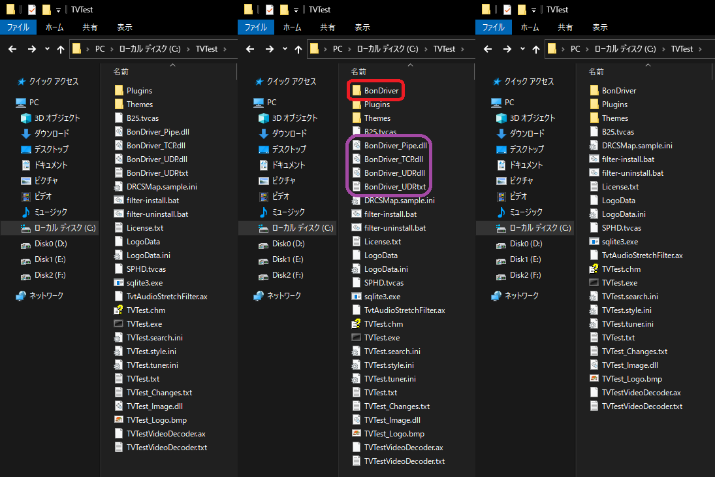Image resolution: width=715 pixels, height=477 pixels.
Task: Select TVTestVideoDecoder.txt in left window
Action: 161,448
